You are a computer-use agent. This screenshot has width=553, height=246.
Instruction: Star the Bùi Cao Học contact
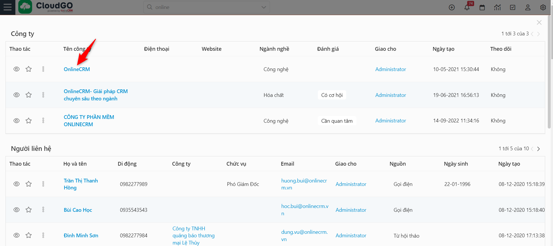pyautogui.click(x=28, y=210)
